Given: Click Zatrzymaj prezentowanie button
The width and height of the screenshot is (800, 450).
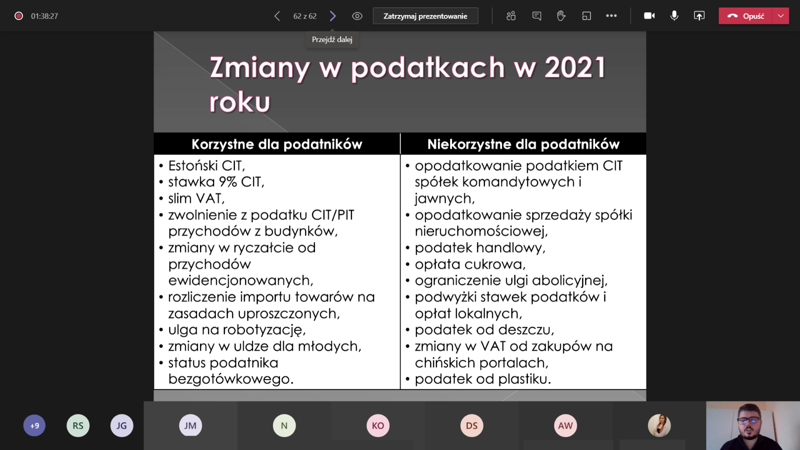Looking at the screenshot, I should click(x=425, y=16).
